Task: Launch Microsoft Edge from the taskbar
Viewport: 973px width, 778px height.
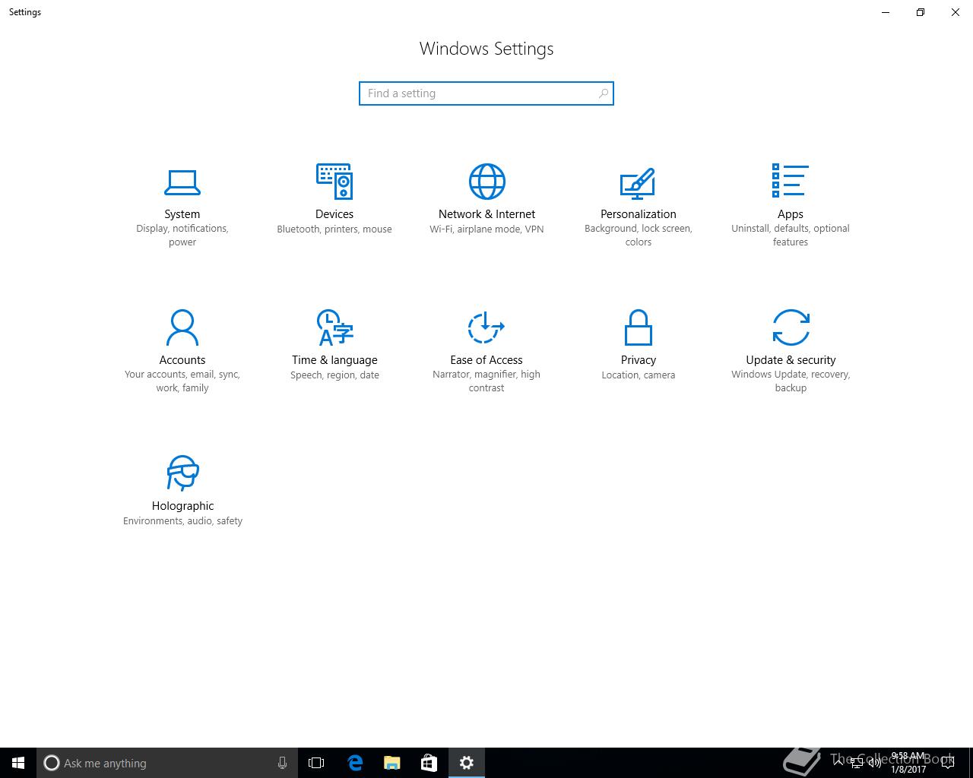Action: tap(354, 763)
